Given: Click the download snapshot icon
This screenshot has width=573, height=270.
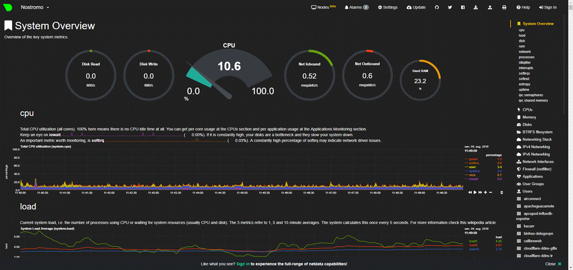Looking at the screenshot, I should pyautogui.click(x=476, y=7).
